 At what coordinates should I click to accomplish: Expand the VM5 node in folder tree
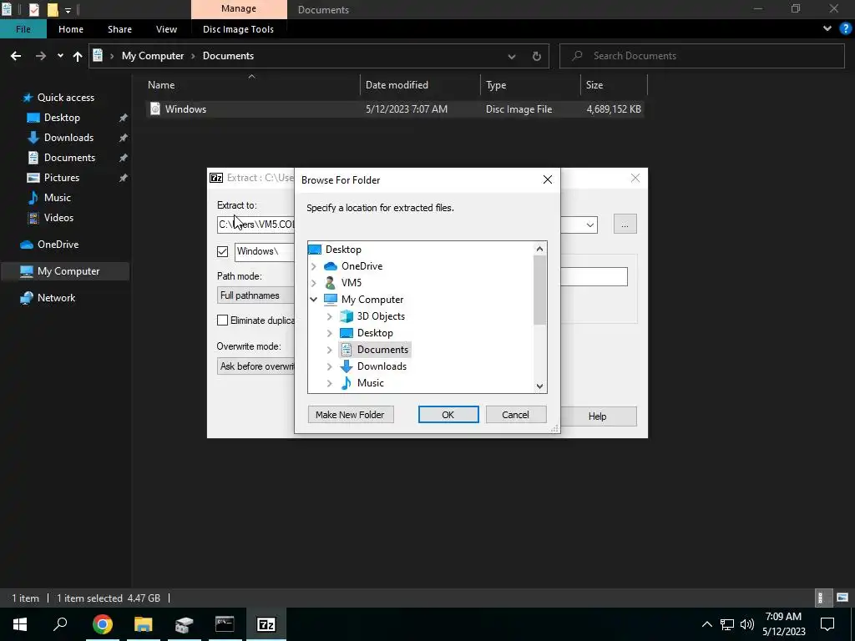(314, 283)
